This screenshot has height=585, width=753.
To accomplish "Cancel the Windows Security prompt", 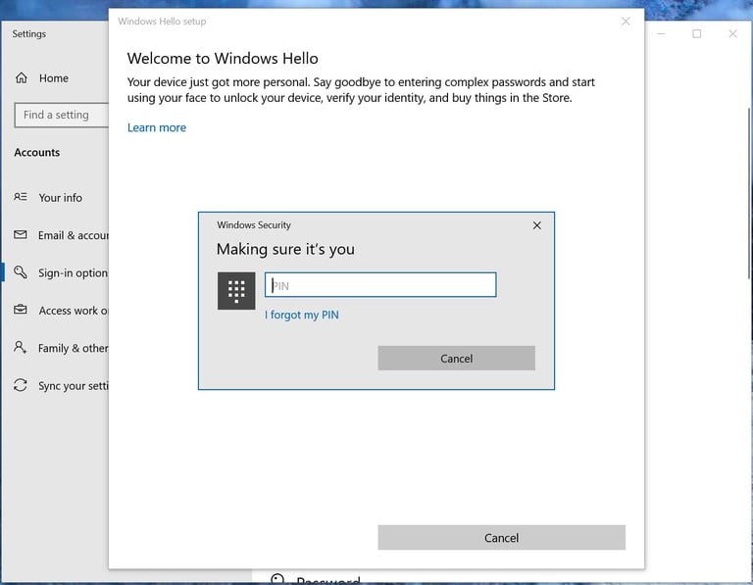I will coord(456,358).
